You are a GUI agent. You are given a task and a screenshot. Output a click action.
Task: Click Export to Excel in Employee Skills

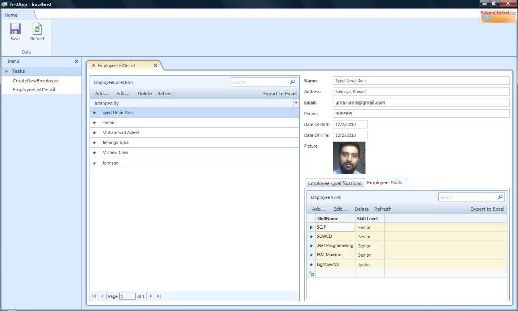pyautogui.click(x=487, y=209)
